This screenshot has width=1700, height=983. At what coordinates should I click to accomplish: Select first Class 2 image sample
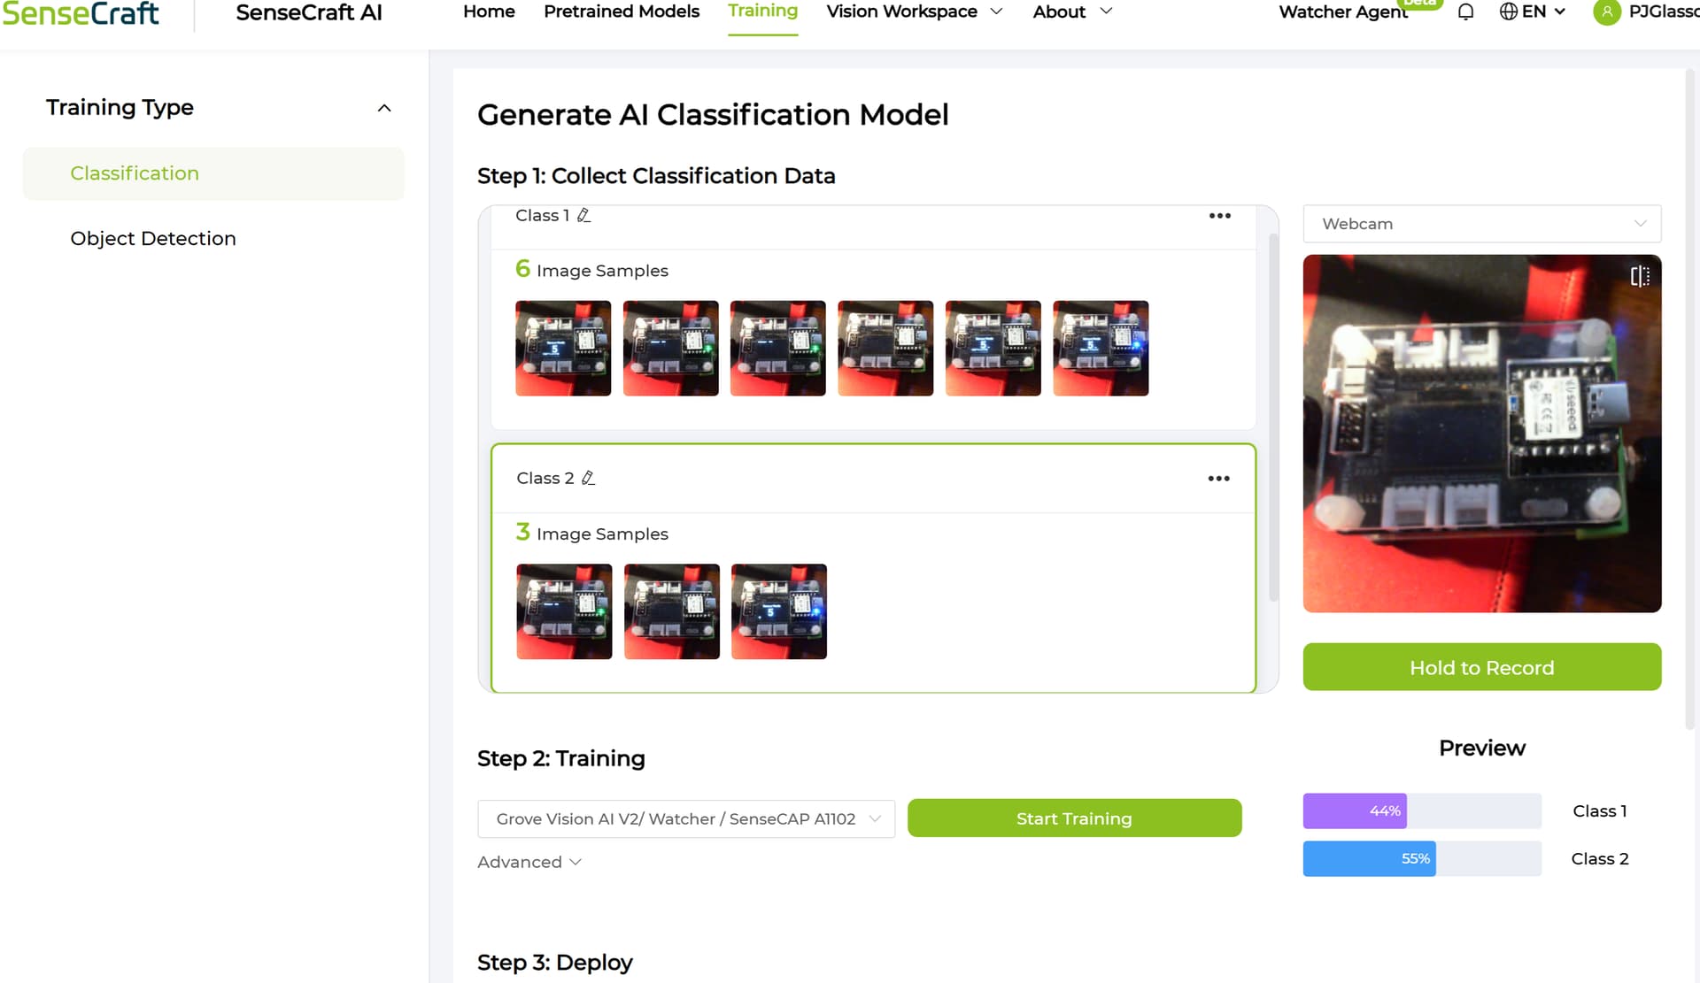(x=564, y=611)
